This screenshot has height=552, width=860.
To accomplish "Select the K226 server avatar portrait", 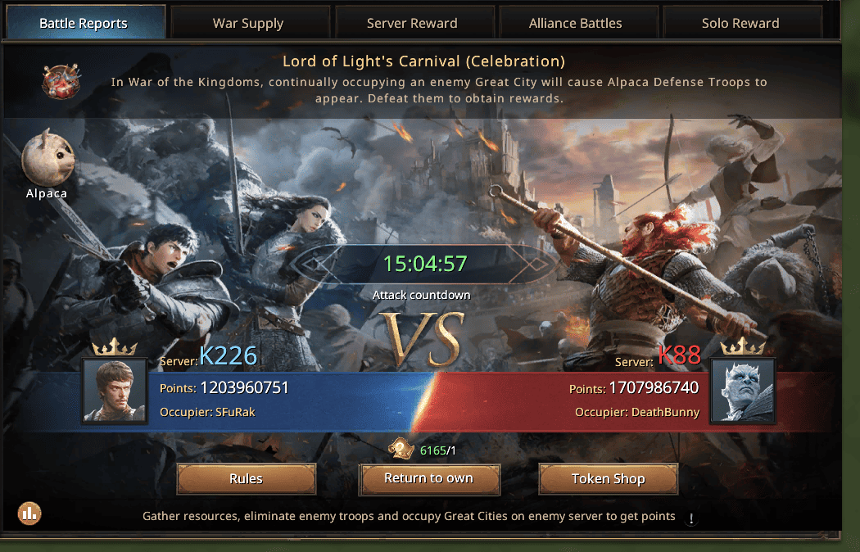I will point(115,391).
